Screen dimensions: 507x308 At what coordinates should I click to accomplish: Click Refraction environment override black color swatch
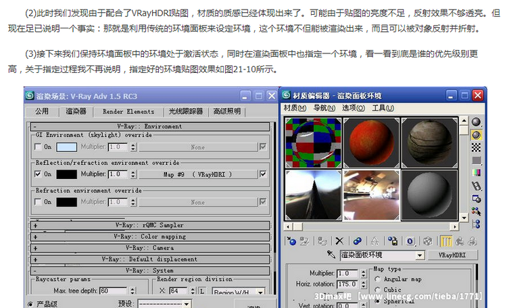[67, 203]
